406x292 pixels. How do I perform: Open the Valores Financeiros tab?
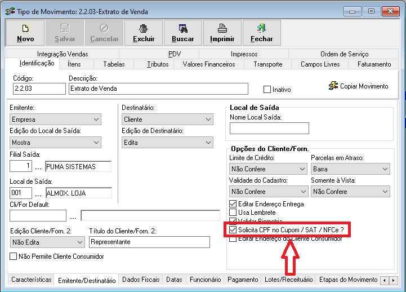coord(209,64)
